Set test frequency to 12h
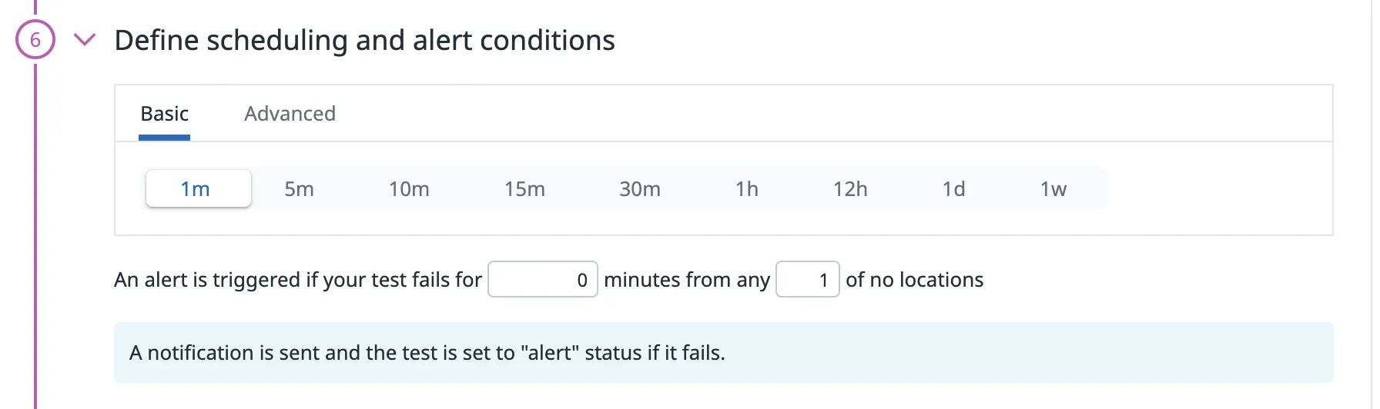The height and width of the screenshot is (409, 1380). click(850, 189)
